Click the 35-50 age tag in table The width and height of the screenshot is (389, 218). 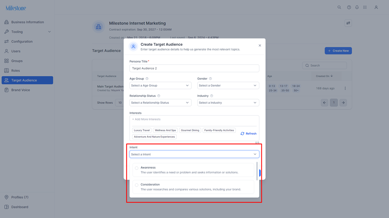pos(285,91)
